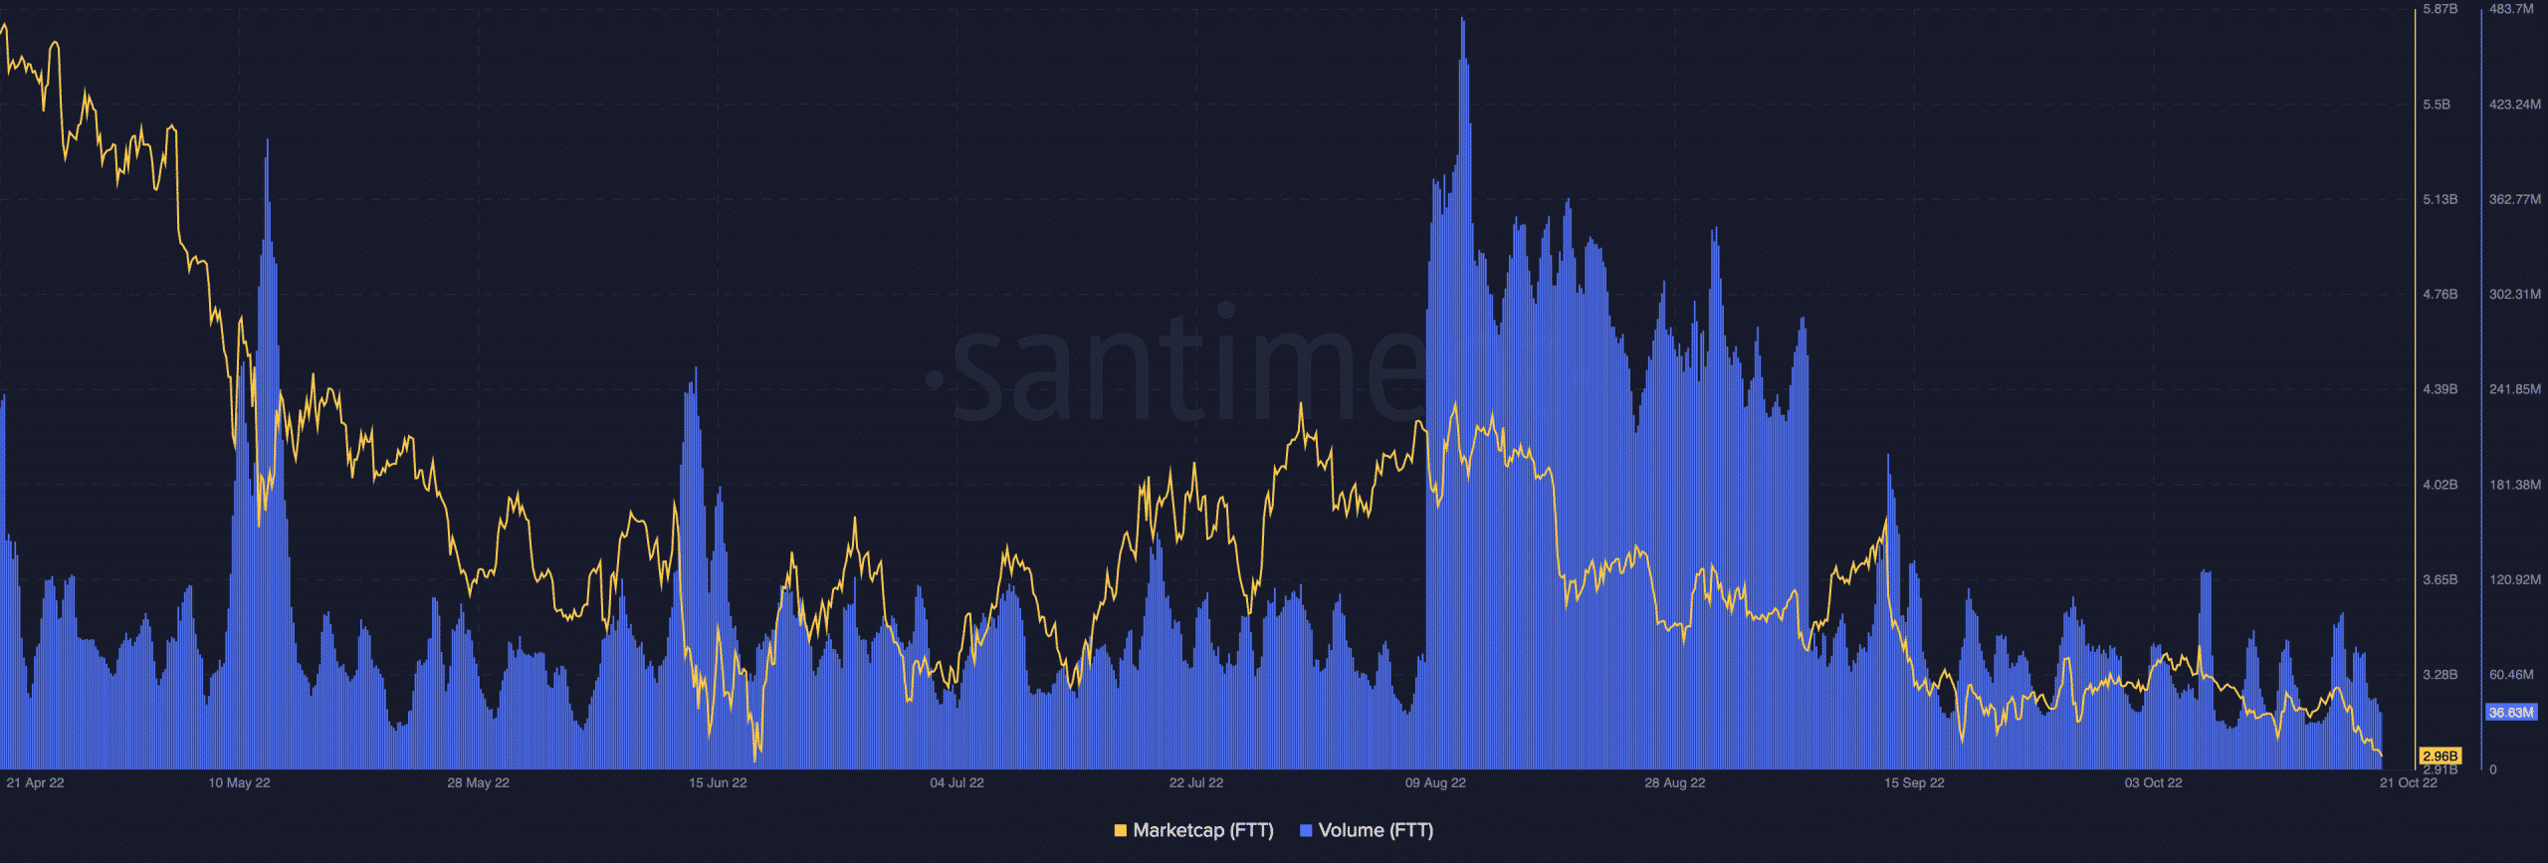Click the 03 Oct 22 date label
The width and height of the screenshot is (2548, 863).
2153,783
